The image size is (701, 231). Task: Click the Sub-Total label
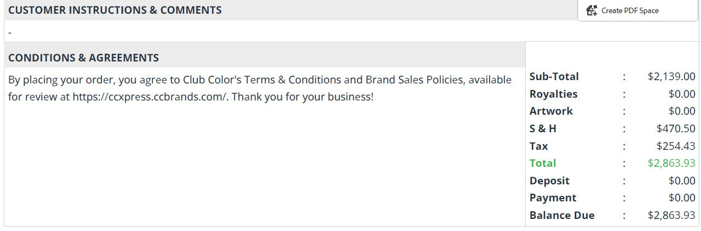[554, 76]
